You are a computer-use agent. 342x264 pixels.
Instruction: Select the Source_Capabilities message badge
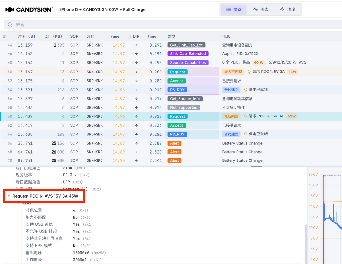coord(188,63)
